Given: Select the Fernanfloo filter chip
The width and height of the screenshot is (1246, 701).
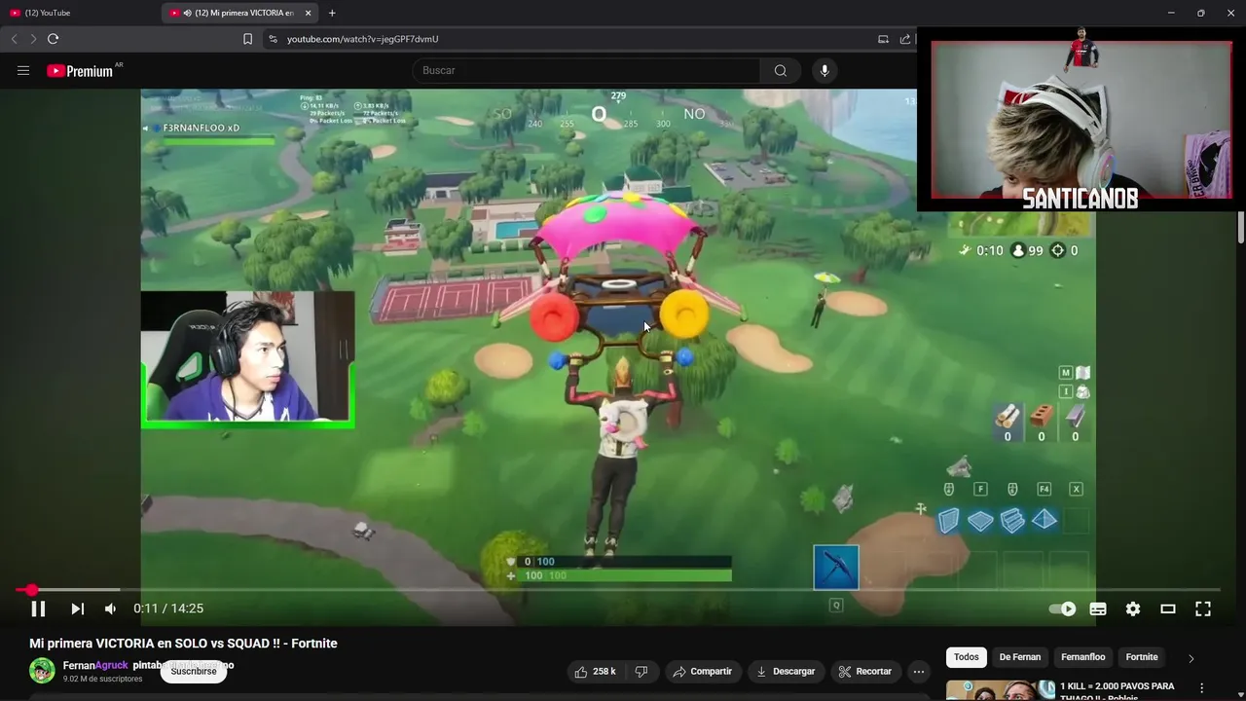Looking at the screenshot, I should [1083, 657].
